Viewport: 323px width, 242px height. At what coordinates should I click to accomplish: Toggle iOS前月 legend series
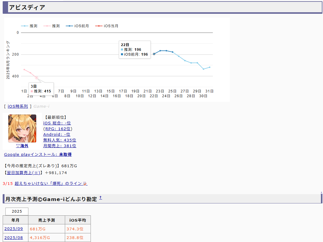77,26
